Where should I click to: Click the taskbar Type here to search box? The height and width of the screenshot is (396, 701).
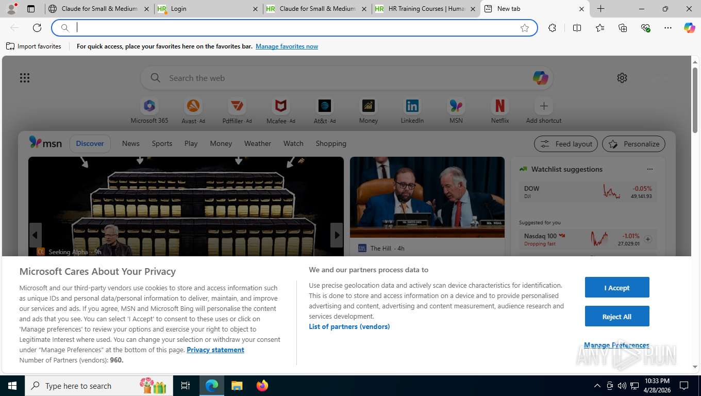(x=99, y=386)
